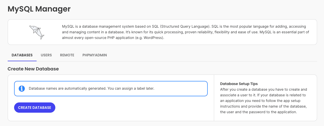Click the Create New Database heading
The height and width of the screenshot is (126, 324).
[x=33, y=69]
